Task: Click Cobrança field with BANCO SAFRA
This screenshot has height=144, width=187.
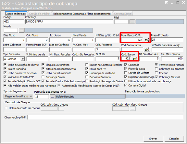Action: [69, 22]
